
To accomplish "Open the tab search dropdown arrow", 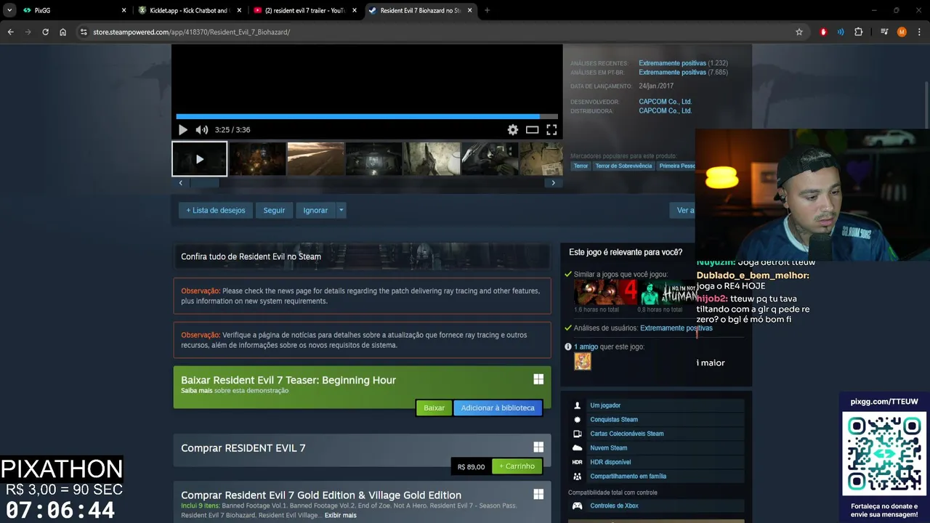I will (x=9, y=10).
